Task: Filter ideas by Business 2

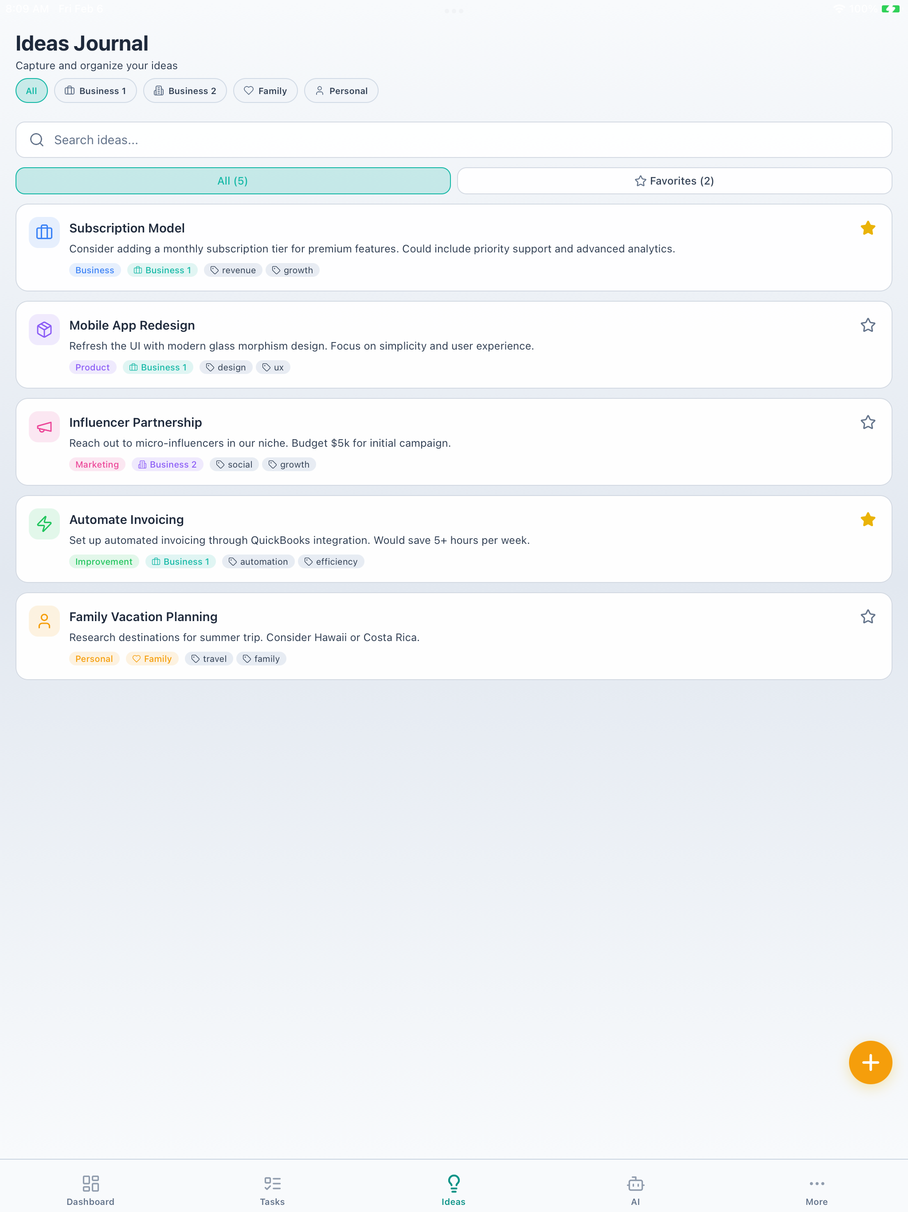Action: point(185,91)
